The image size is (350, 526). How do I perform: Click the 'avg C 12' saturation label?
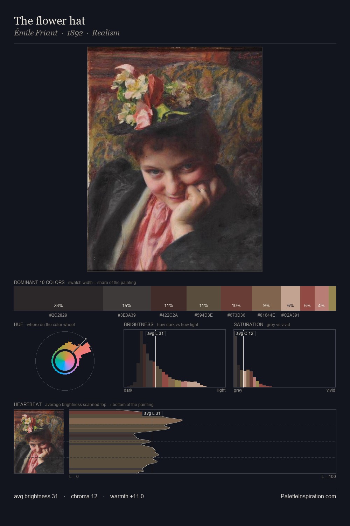tap(245, 333)
